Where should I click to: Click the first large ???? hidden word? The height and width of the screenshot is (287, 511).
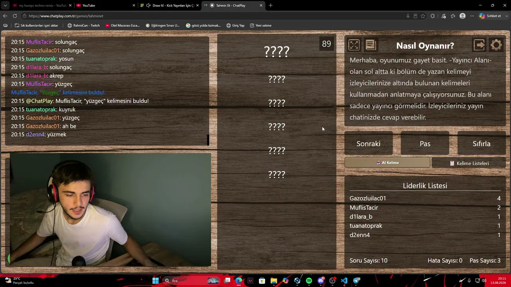click(277, 51)
